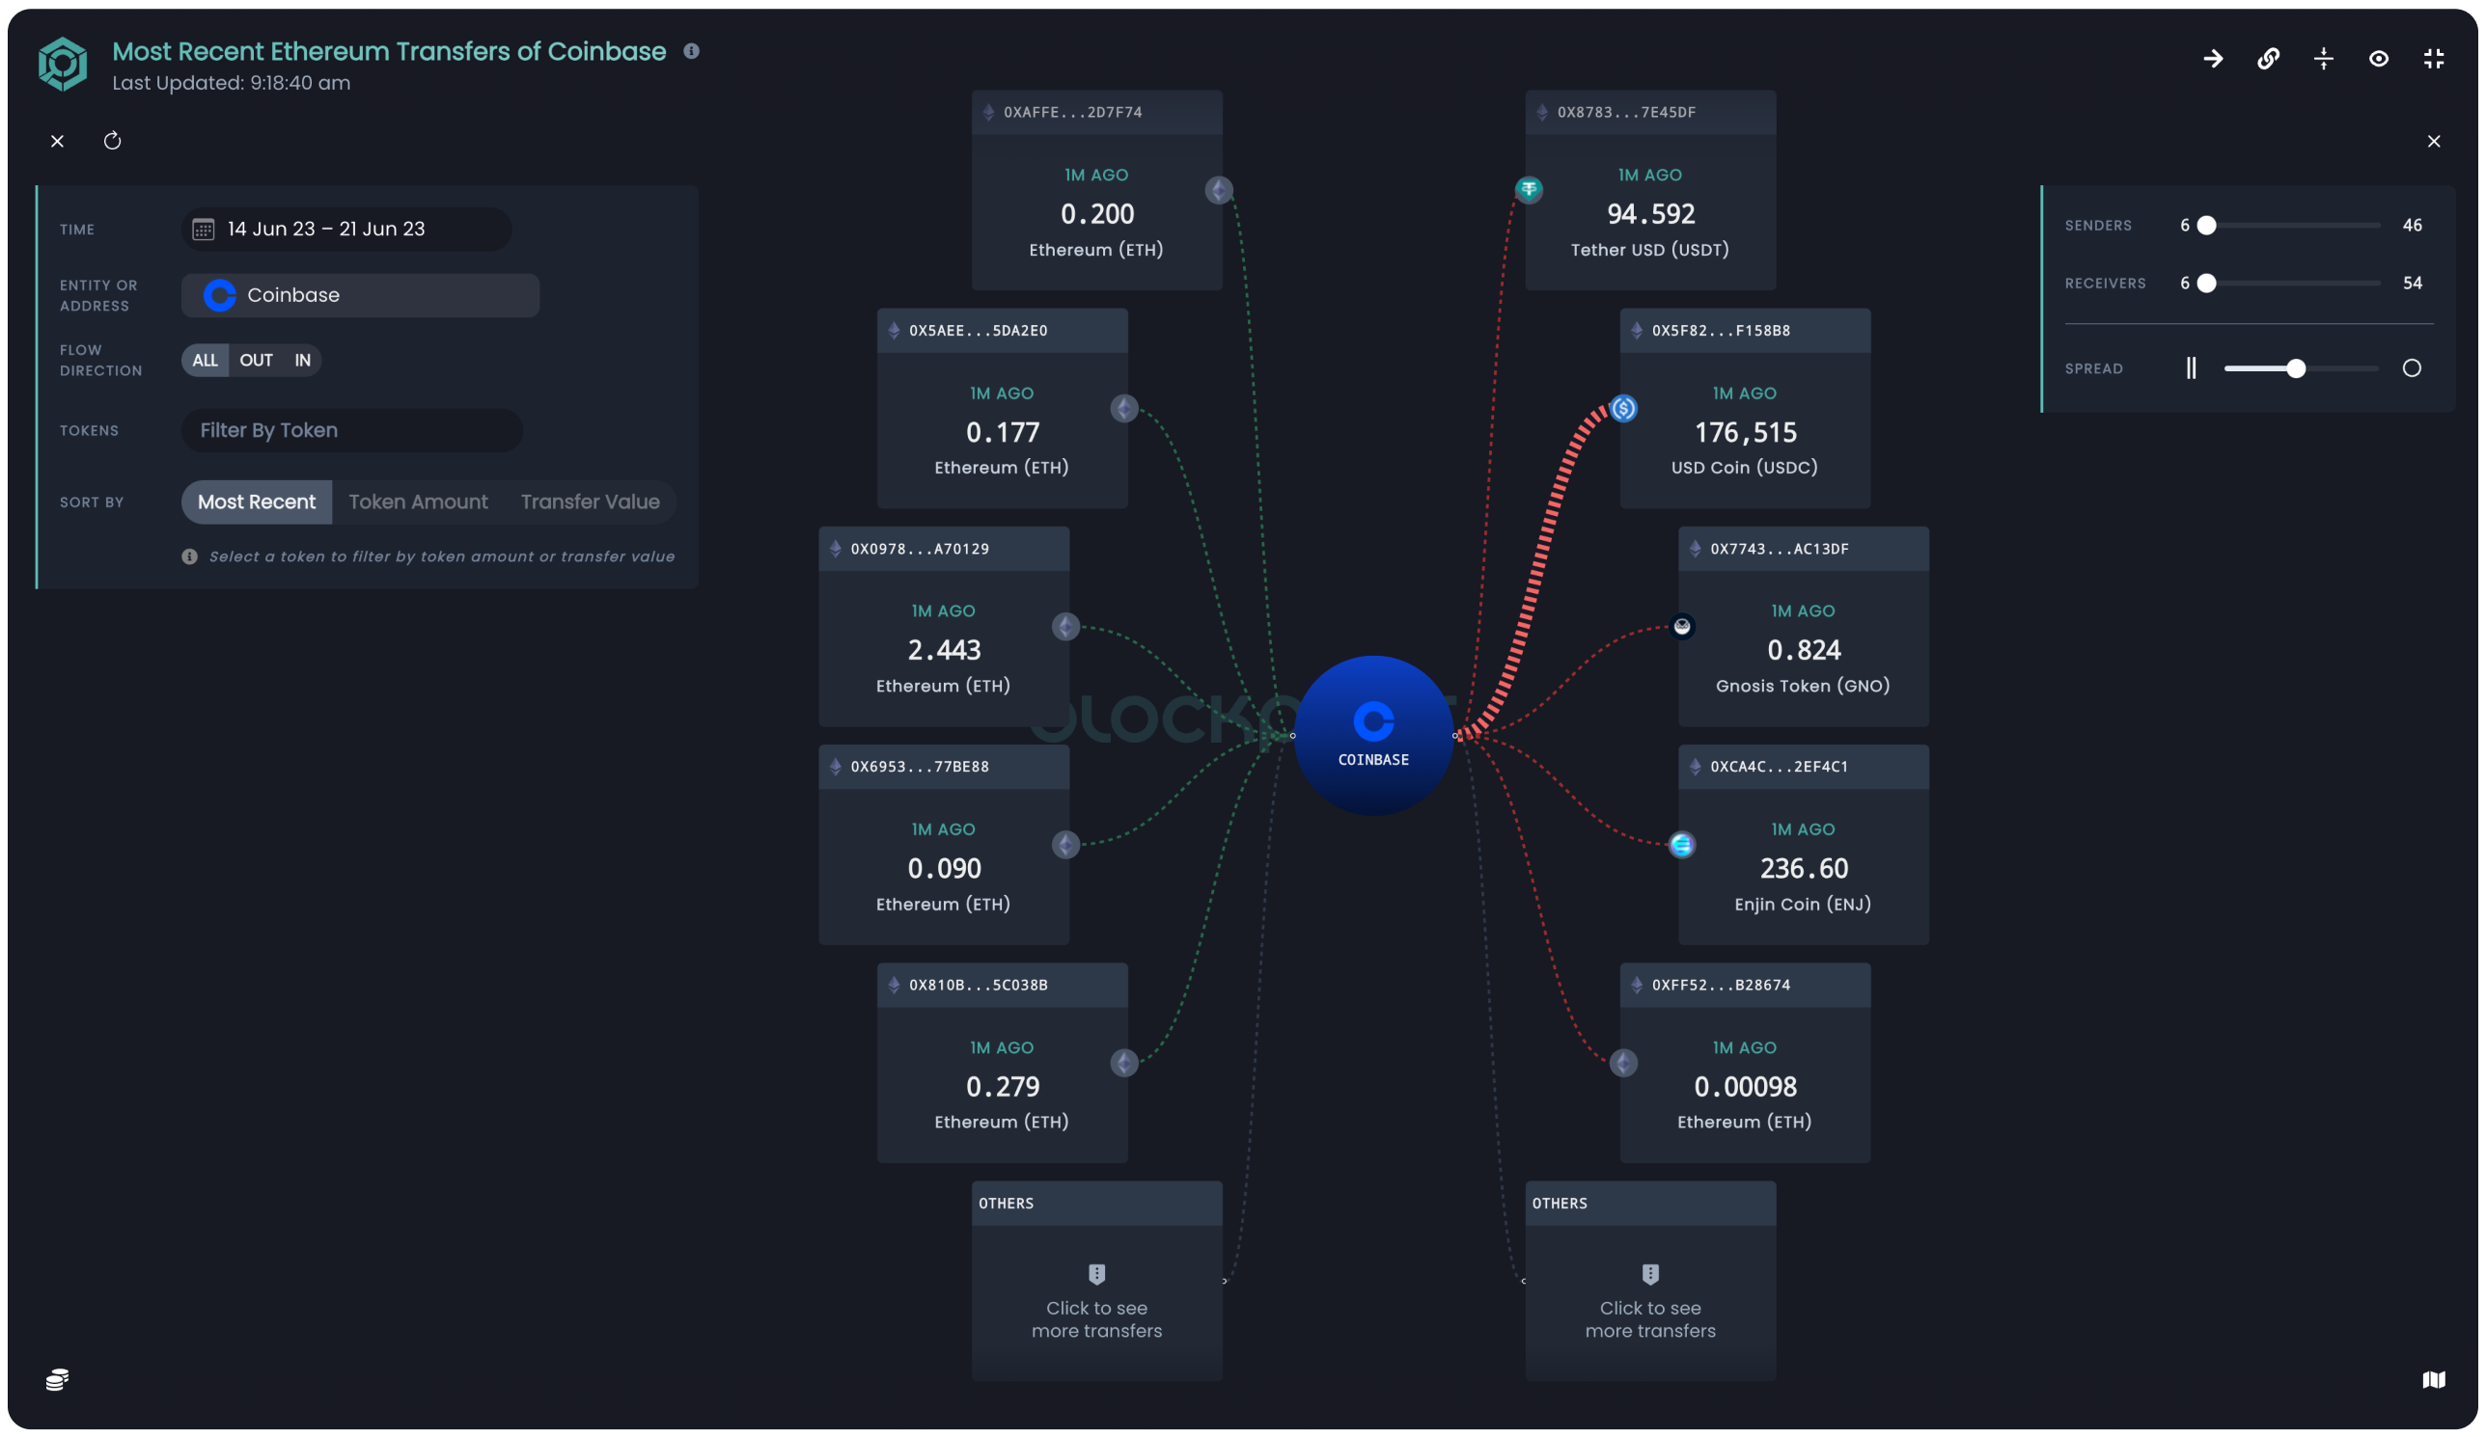This screenshot has width=2486, height=1437.
Task: Copy link with the chain icon
Action: pyautogui.click(x=2268, y=59)
